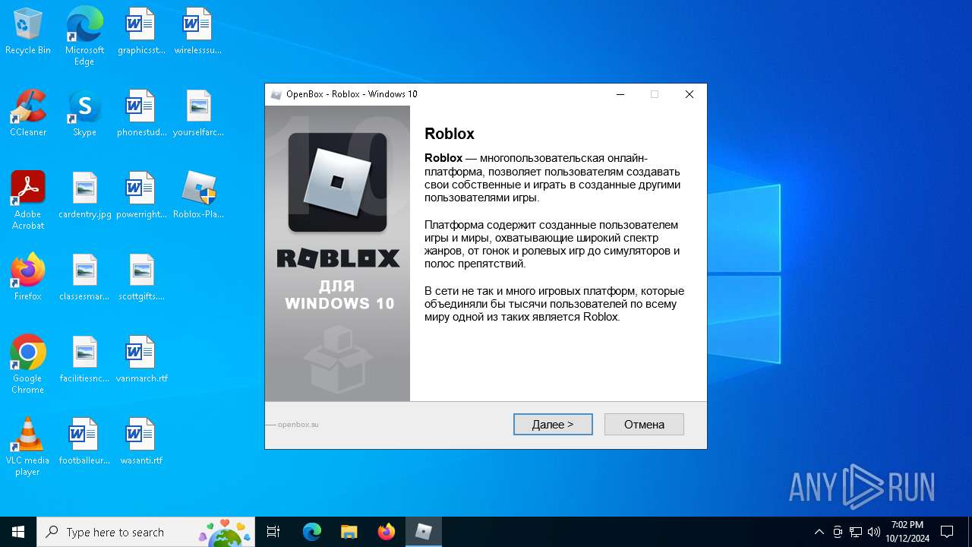Select the graphicsst... Word document icon
972x547 pixels.
(x=141, y=32)
